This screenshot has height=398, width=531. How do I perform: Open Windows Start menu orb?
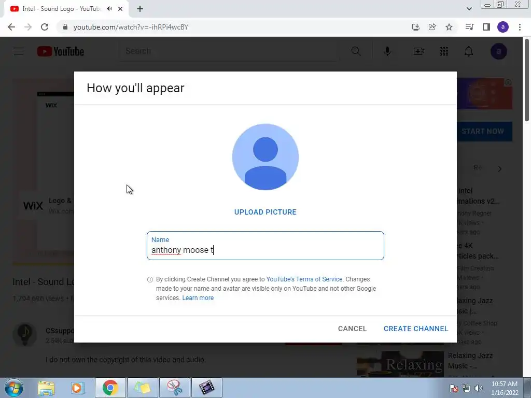pyautogui.click(x=13, y=388)
